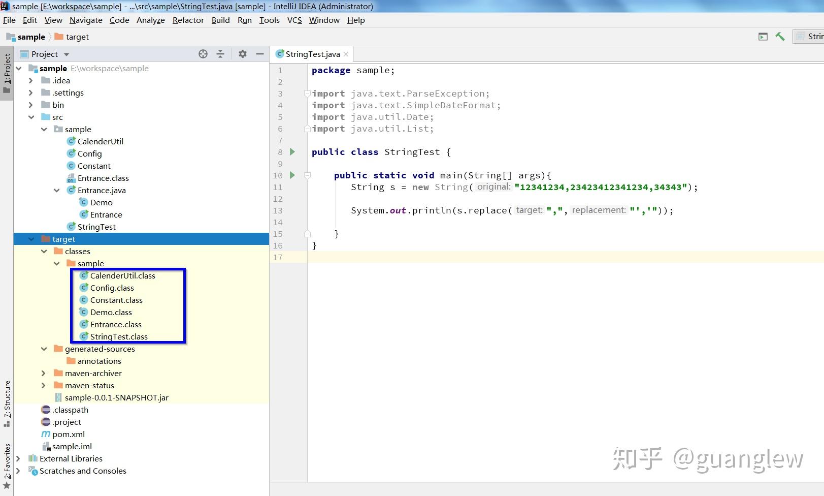Run the main method from its gutter arrow

click(x=292, y=175)
